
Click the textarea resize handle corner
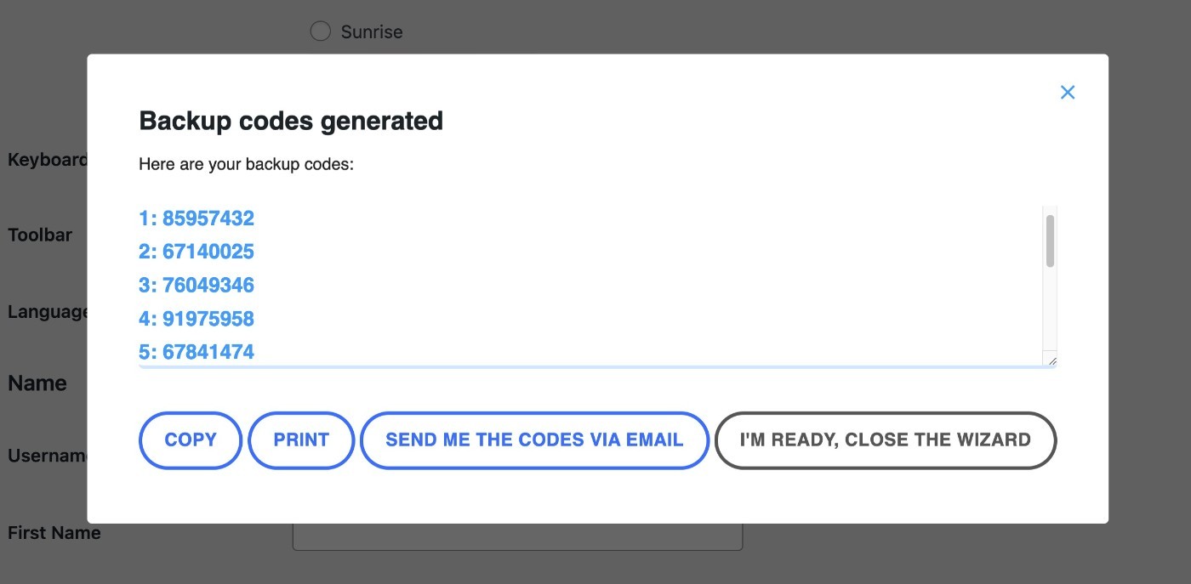[x=1051, y=361]
